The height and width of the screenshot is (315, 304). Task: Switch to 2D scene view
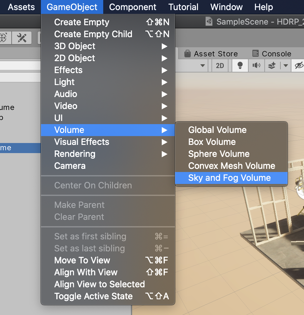pos(220,66)
